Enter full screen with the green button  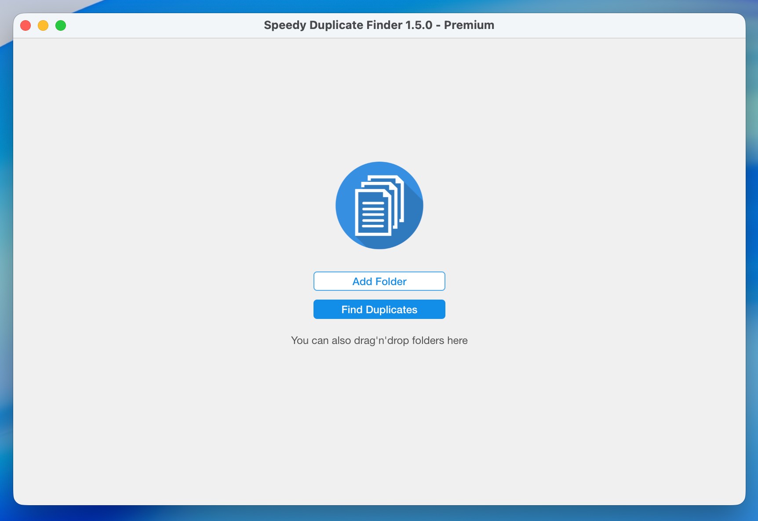pos(61,25)
